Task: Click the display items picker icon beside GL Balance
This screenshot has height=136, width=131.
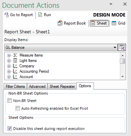Action: tap(122, 47)
